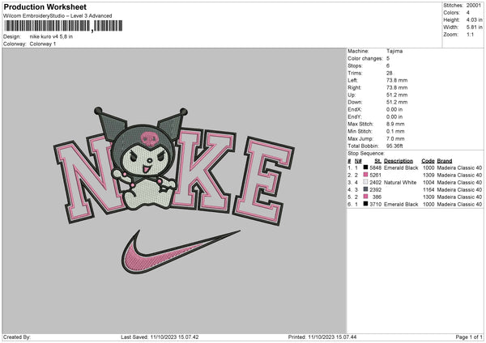Click the Min Stitch value '0.1 mm'

pos(395,131)
